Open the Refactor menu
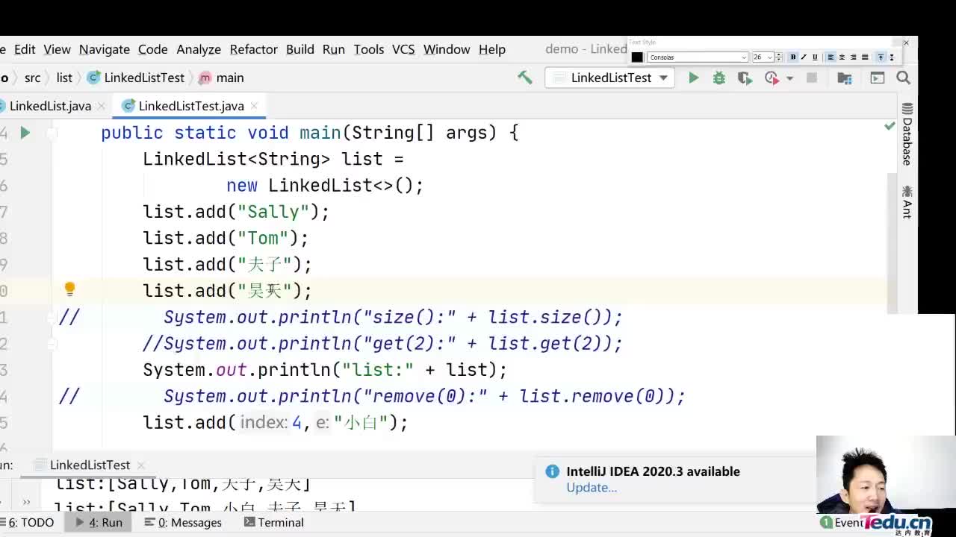This screenshot has height=537, width=956. 253,49
